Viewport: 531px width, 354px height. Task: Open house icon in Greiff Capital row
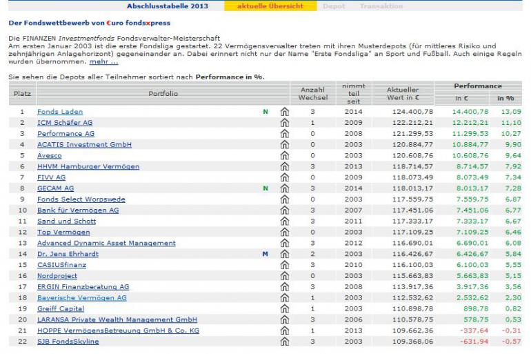284,308
